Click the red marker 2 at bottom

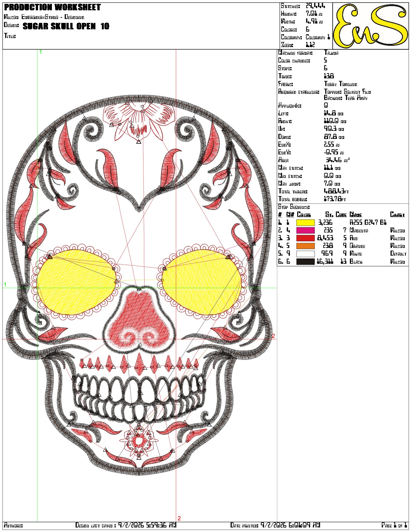(x=179, y=518)
